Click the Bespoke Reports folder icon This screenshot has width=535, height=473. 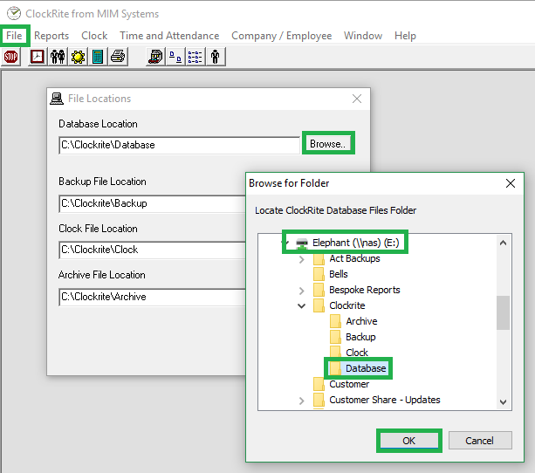(319, 290)
